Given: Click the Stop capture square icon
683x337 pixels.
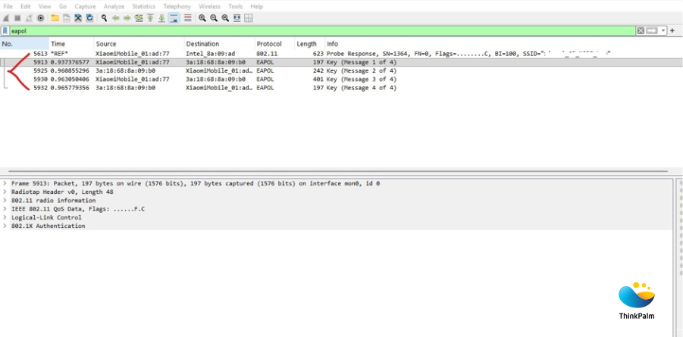Looking at the screenshot, I should tap(17, 18).
